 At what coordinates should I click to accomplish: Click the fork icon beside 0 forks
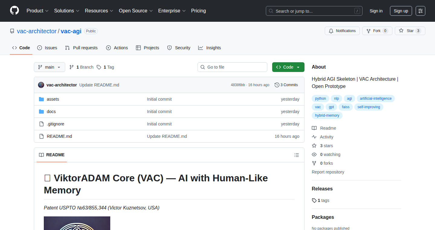pyautogui.click(x=314, y=163)
